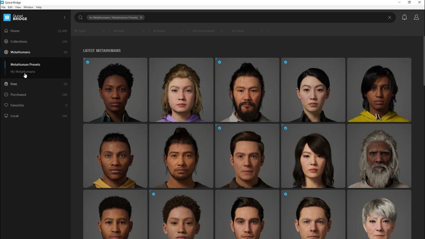Open the Free category
425x239 pixels.
click(x=35, y=84)
